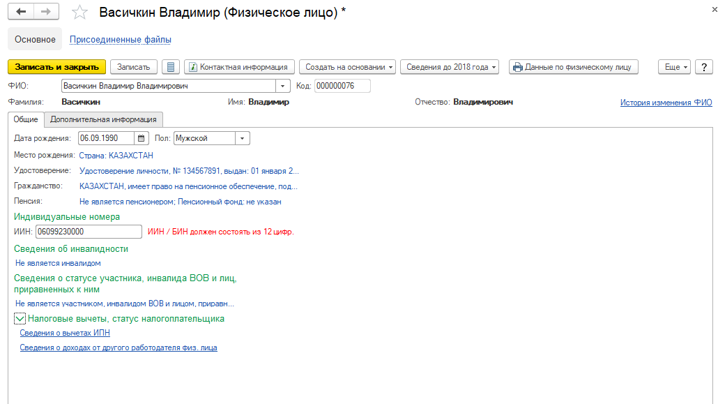
Task: Open the Еще menu
Action: click(675, 67)
